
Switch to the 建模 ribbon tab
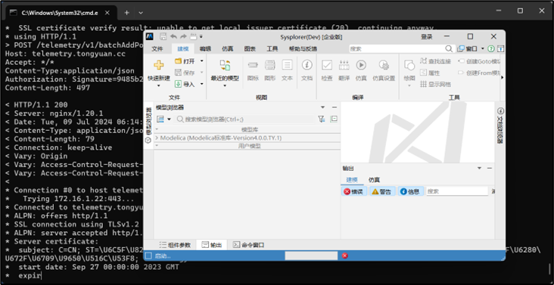pos(183,49)
